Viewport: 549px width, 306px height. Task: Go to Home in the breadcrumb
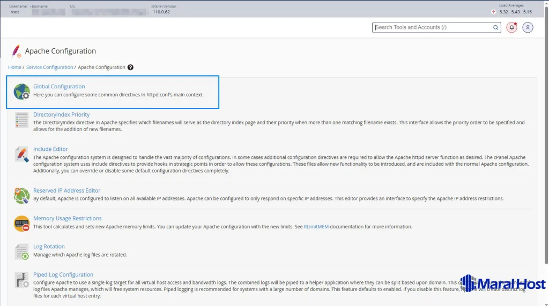(14, 67)
